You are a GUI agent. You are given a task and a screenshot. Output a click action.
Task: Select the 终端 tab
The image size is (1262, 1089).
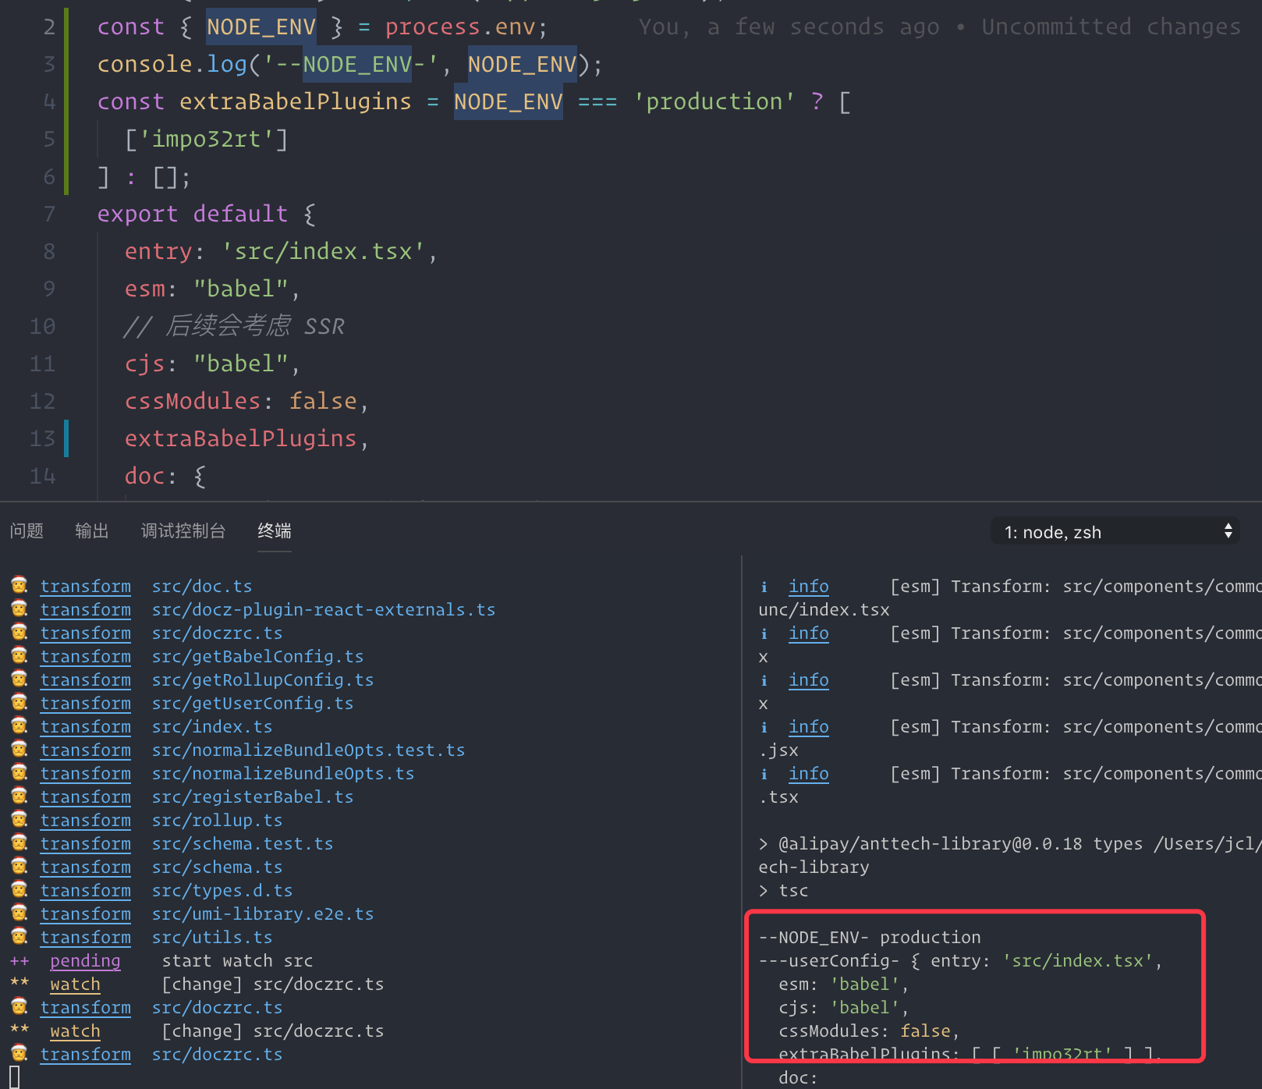point(274,531)
